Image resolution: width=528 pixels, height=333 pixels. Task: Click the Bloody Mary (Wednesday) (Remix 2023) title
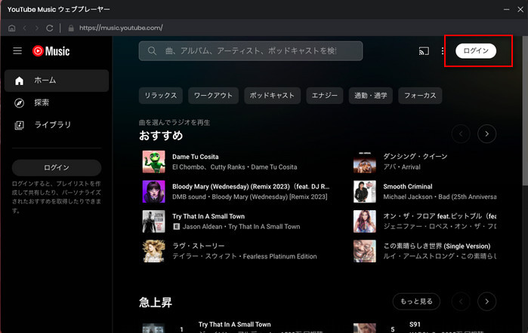pyautogui.click(x=251, y=187)
